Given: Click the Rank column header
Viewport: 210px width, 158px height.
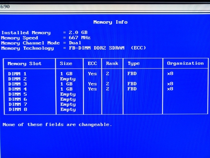Looking at the screenshot, I should (x=112, y=64).
